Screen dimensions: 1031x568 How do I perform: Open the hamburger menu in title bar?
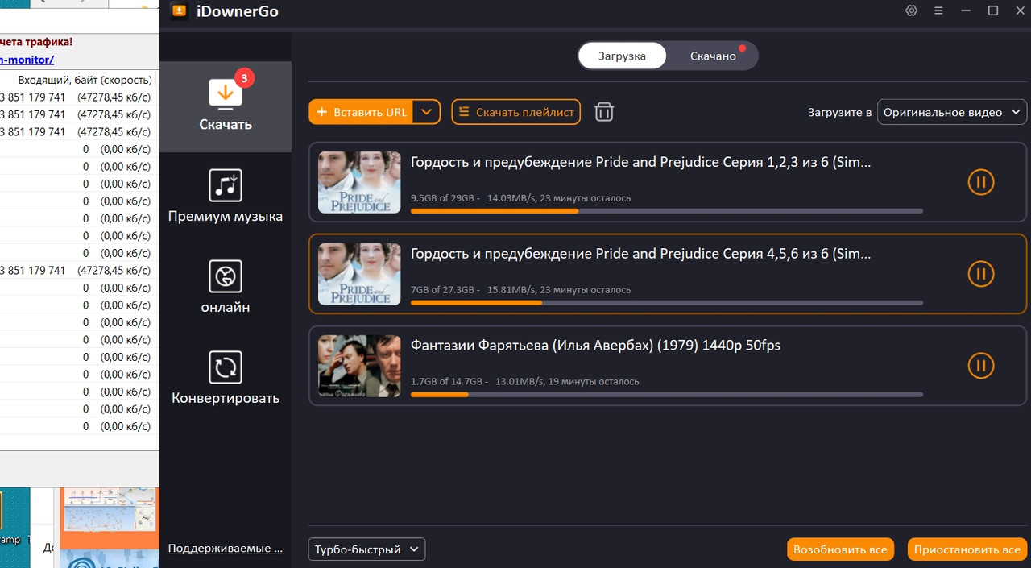938,10
